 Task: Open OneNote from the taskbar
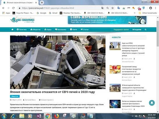(39, 116)
